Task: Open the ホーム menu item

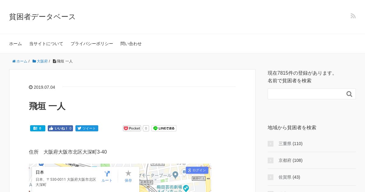Action: (x=16, y=44)
